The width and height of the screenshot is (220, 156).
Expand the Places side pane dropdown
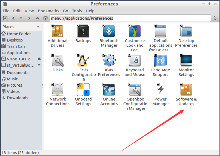[38, 27]
